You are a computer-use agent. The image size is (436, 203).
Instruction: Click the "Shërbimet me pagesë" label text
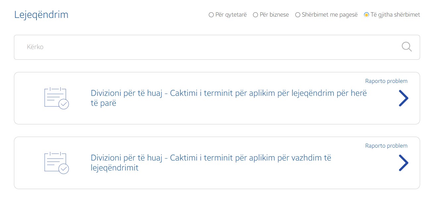point(330,15)
